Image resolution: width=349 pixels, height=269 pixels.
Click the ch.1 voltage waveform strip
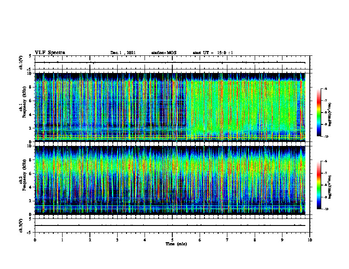coord(172,62)
